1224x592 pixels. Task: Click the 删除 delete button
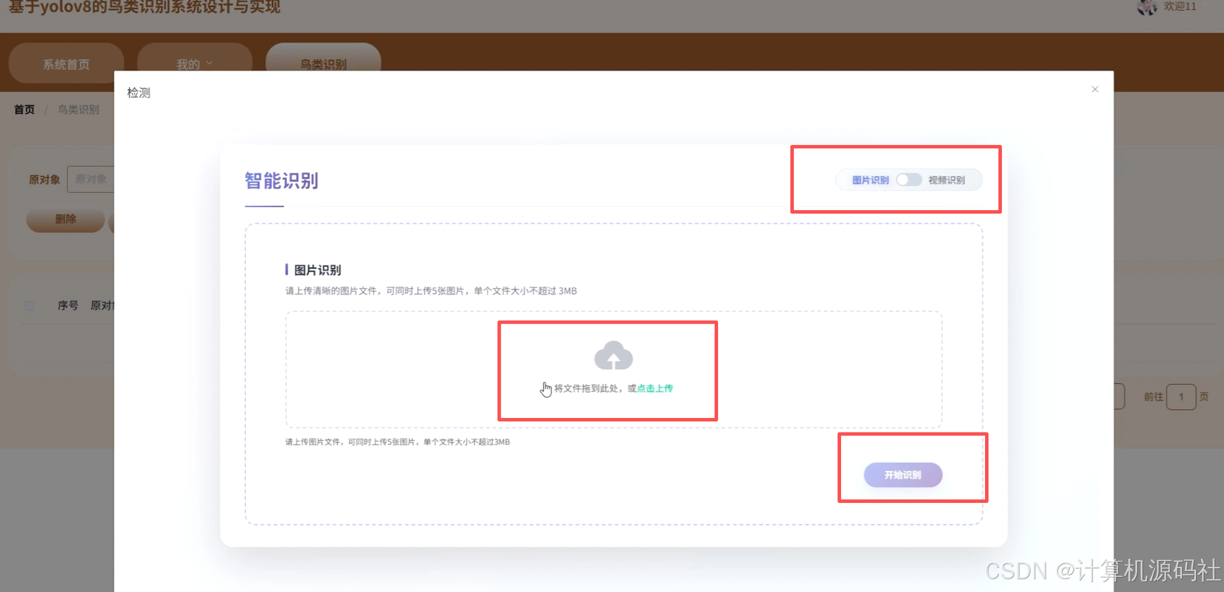[65, 220]
